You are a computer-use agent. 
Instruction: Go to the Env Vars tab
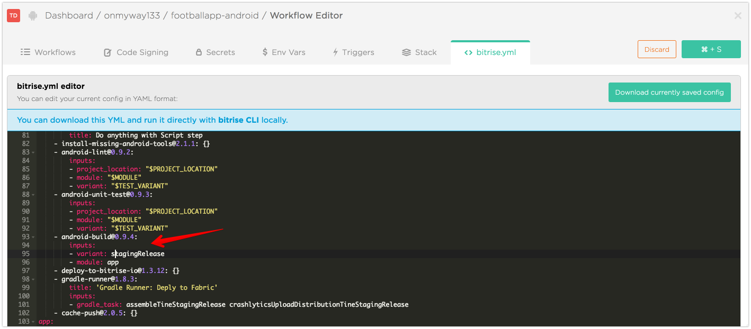[284, 52]
